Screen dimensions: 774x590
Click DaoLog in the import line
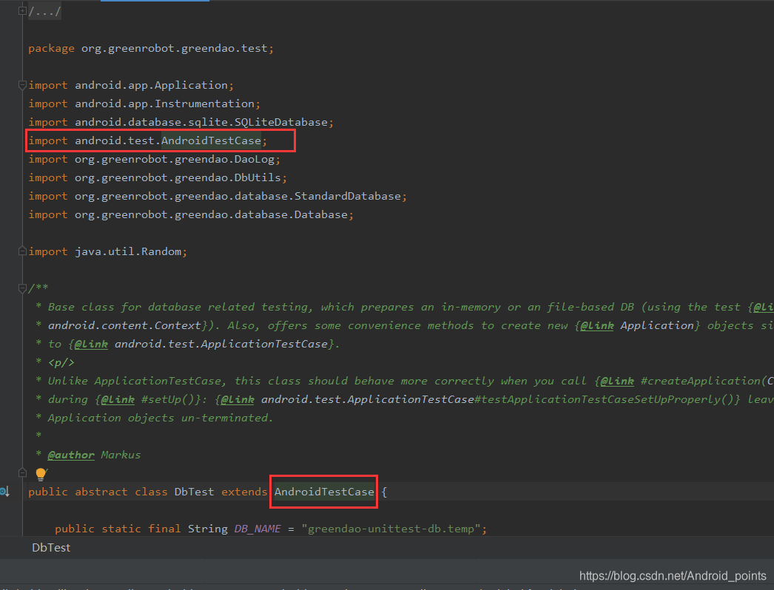click(255, 160)
